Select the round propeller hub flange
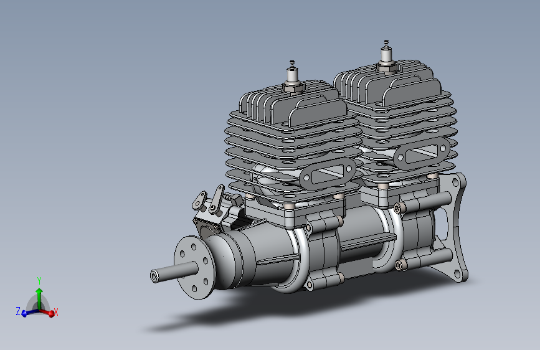Screen dimensions: 540x350 point(194,267)
